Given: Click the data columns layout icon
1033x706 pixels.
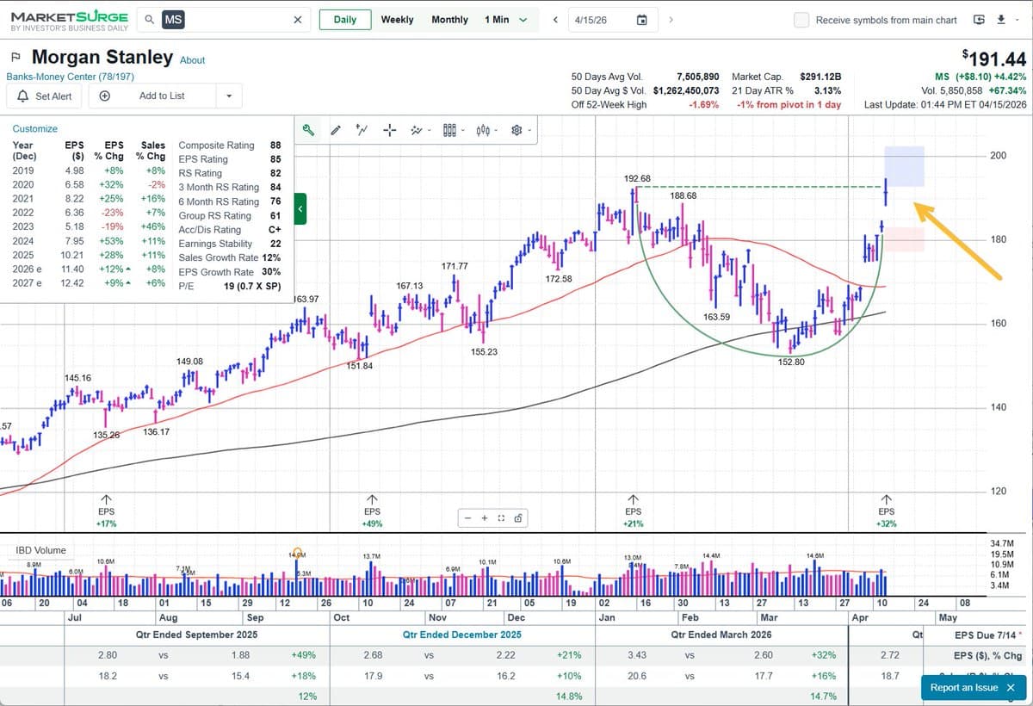Looking at the screenshot, I should [x=448, y=130].
